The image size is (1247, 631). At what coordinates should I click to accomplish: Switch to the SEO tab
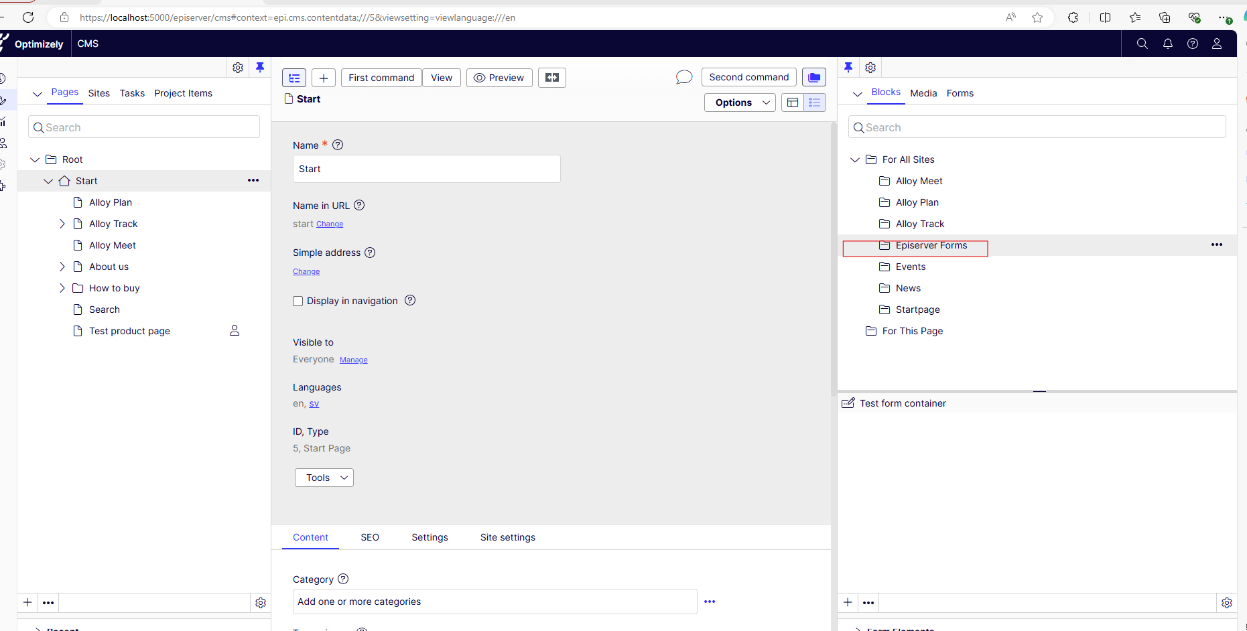click(369, 537)
